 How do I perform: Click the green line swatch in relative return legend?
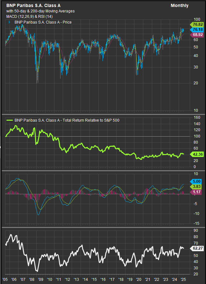point(10,120)
